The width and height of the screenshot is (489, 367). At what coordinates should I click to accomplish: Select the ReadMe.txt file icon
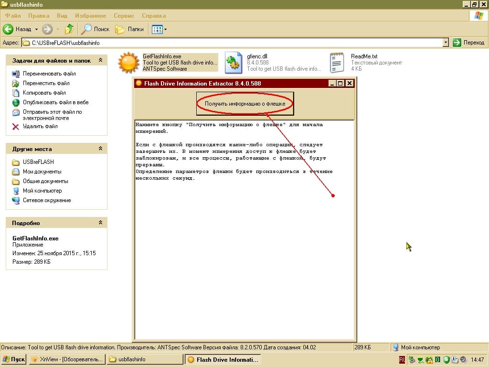click(x=337, y=63)
